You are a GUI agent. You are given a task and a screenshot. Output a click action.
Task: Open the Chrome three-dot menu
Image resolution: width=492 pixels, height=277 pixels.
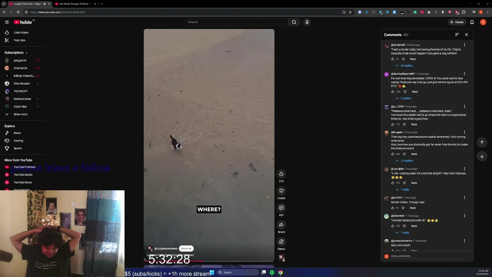[487, 12]
